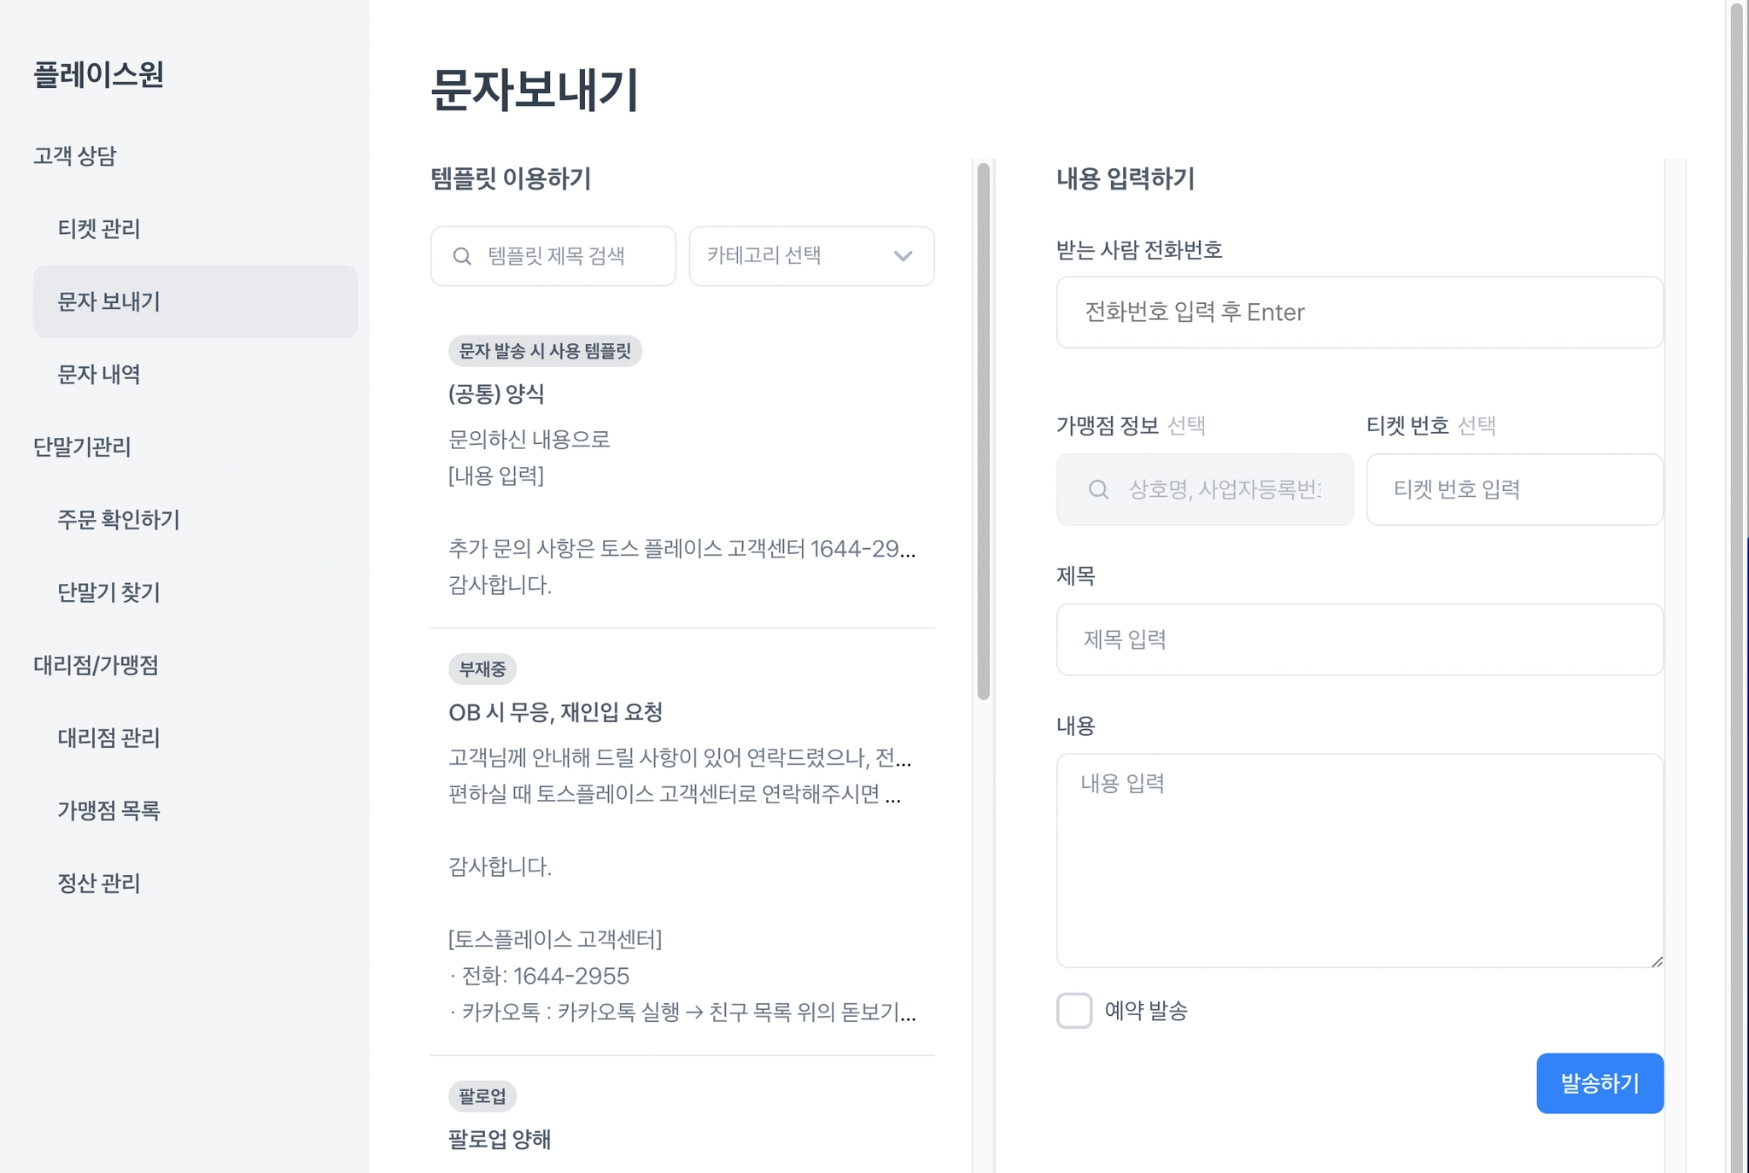Click the template list scrollbar
The width and height of the screenshot is (1749, 1173).
click(983, 431)
